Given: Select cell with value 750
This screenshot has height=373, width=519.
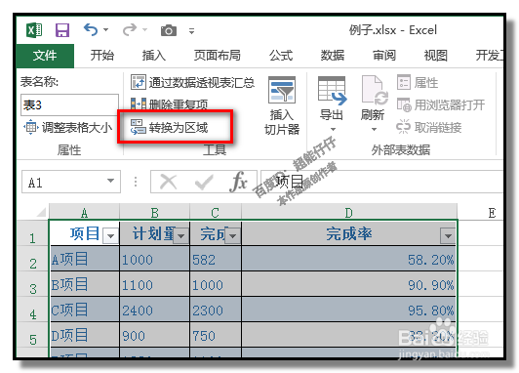Looking at the screenshot, I should coord(216,335).
